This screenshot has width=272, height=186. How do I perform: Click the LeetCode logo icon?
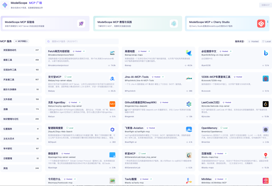[266, 104]
